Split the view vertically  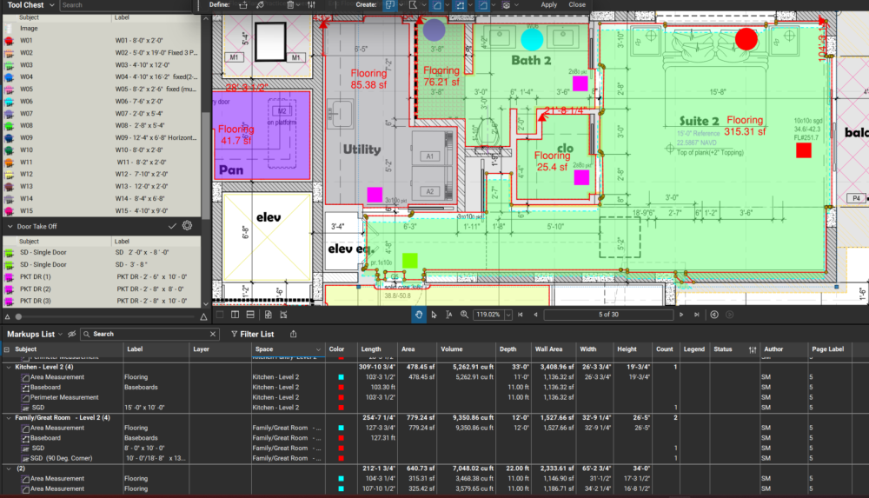pos(235,315)
